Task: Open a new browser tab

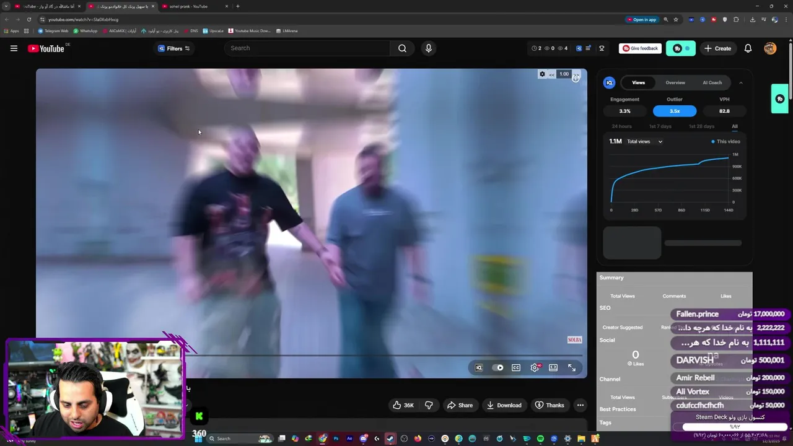Action: coord(237,6)
